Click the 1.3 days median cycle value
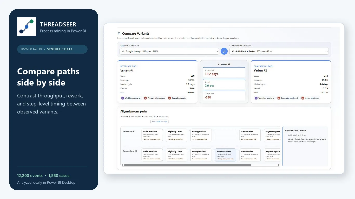Screen dimensions: 355x199 coord(190,84)
